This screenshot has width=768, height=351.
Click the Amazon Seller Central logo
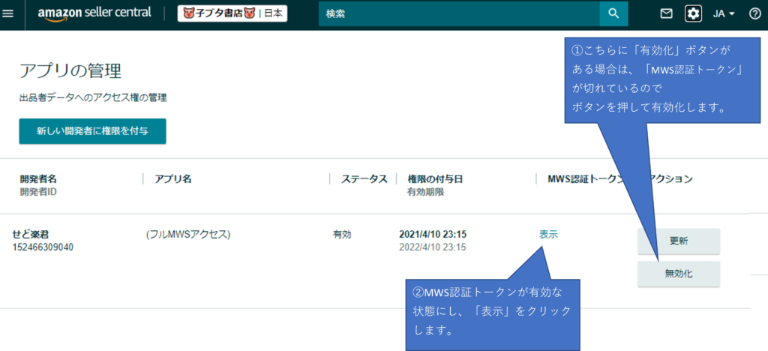[x=94, y=13]
